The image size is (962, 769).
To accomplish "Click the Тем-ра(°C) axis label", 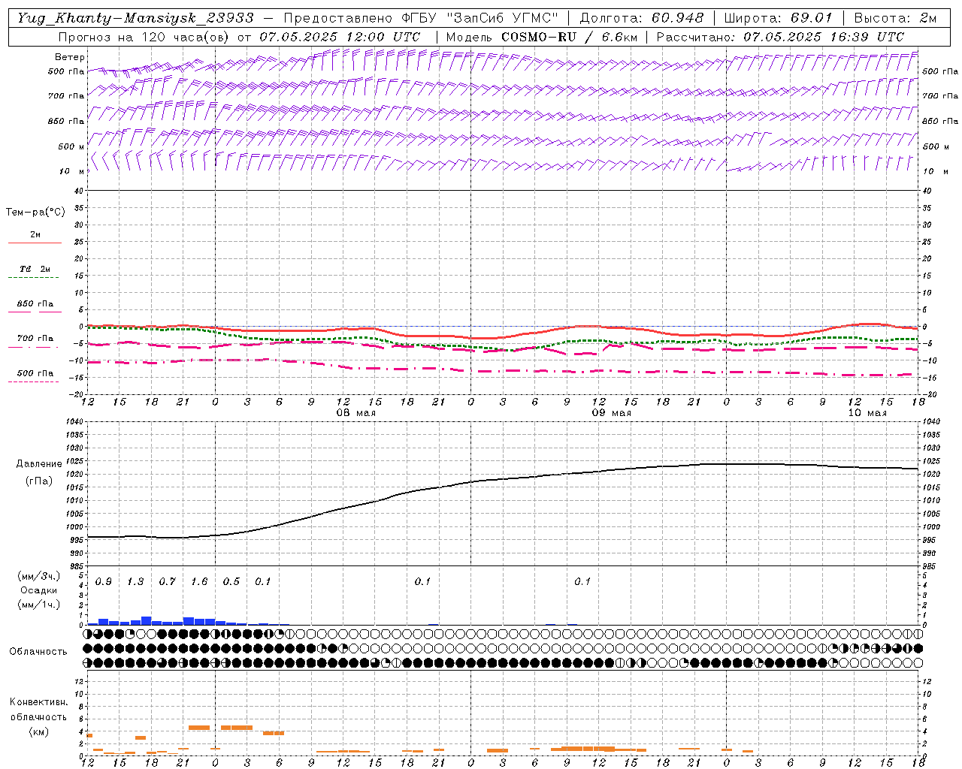I will [x=35, y=213].
